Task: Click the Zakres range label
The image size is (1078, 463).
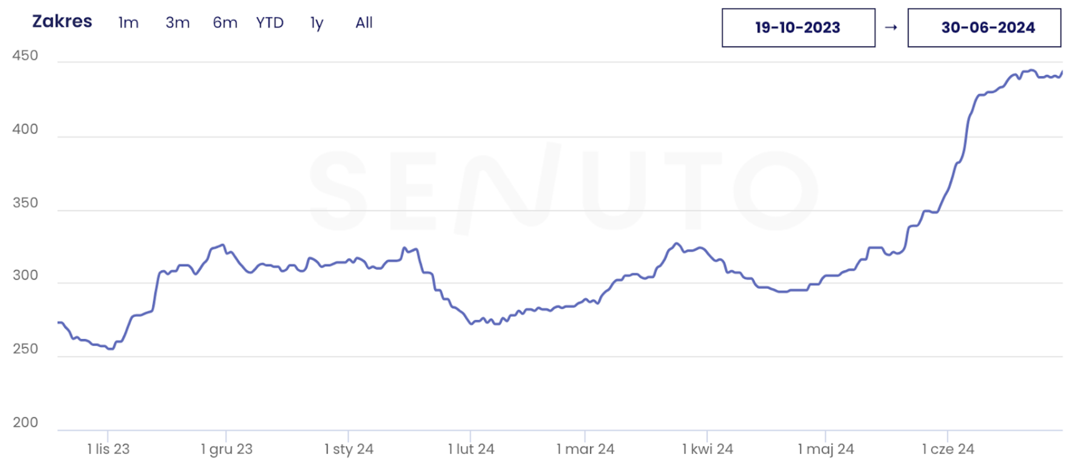Action: 62,22
